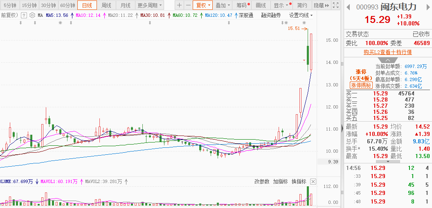Click the 15.51 high price arrow label
This screenshot has height=208, width=432.
(x=297, y=28)
